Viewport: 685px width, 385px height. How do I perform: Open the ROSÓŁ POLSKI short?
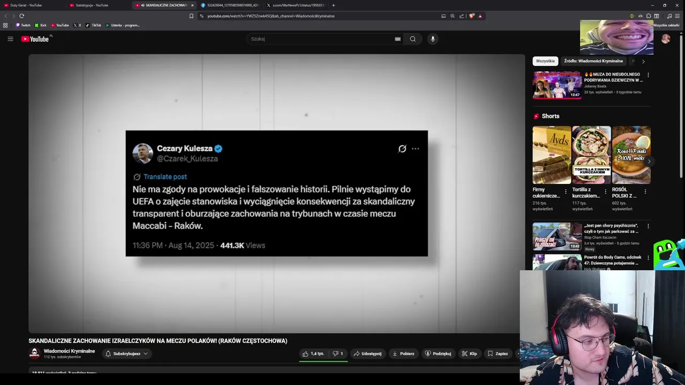[631, 155]
